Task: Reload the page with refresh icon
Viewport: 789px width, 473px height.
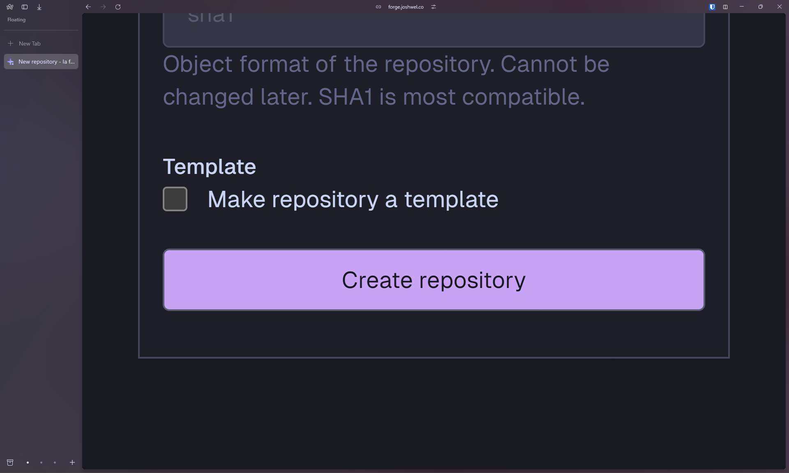Action: tap(118, 7)
